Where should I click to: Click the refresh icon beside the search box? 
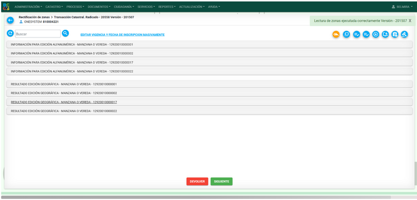point(10,33)
